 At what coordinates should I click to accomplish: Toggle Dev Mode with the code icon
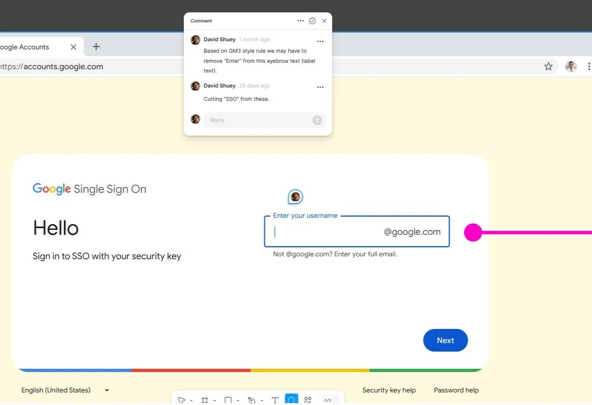coord(328,400)
